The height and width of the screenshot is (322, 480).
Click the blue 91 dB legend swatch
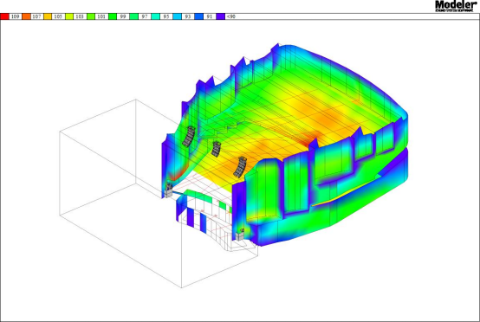pos(199,16)
